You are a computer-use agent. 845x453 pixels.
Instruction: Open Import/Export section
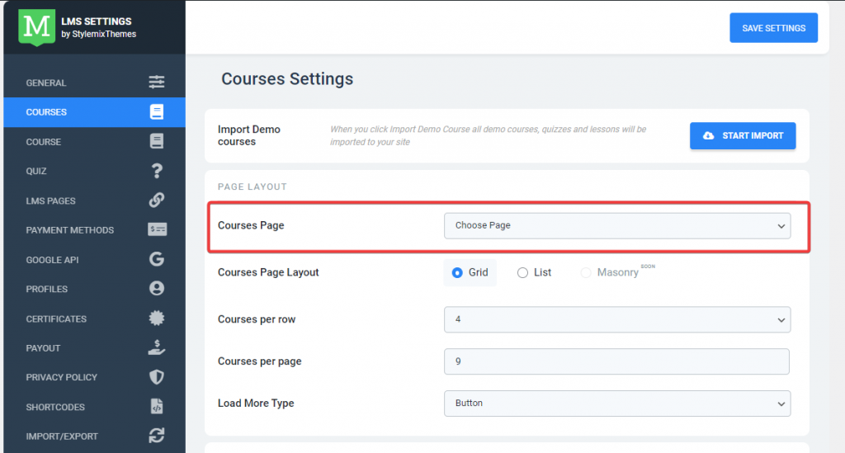tap(94, 436)
